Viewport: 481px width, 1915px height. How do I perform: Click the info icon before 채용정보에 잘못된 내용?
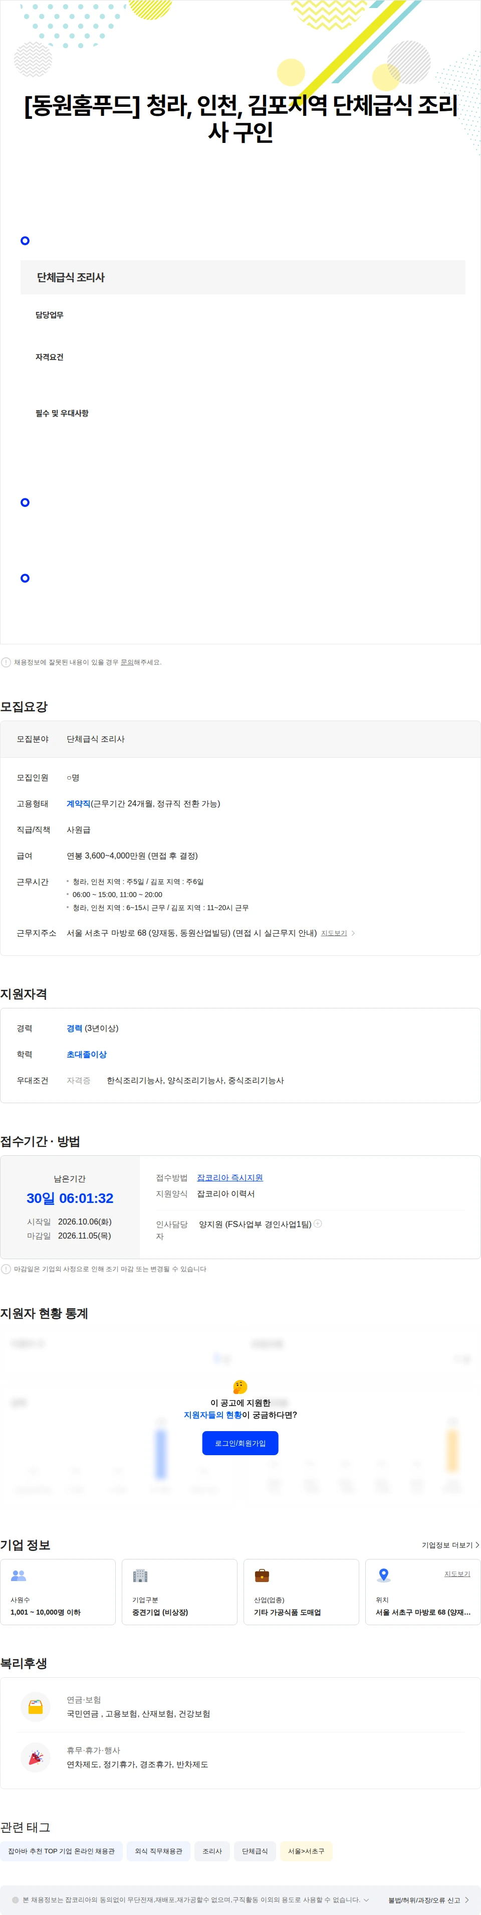(6, 661)
